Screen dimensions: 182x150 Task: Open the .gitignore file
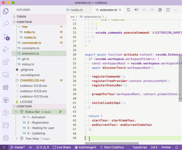click(26, 70)
